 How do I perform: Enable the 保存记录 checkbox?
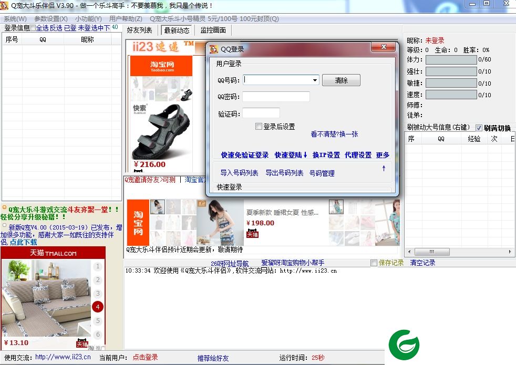tap(374, 263)
